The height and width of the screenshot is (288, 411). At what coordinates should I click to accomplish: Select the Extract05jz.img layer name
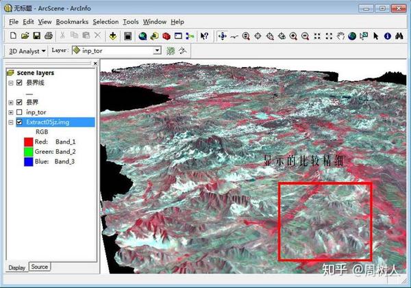[47, 122]
